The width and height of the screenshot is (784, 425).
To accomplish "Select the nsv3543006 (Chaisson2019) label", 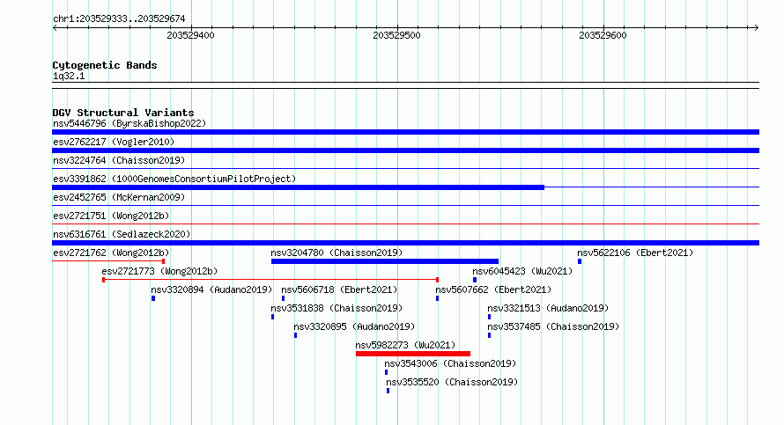I will click(x=450, y=363).
